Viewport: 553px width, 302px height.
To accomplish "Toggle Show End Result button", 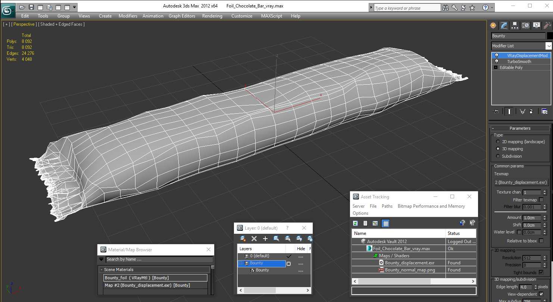I will (509, 111).
